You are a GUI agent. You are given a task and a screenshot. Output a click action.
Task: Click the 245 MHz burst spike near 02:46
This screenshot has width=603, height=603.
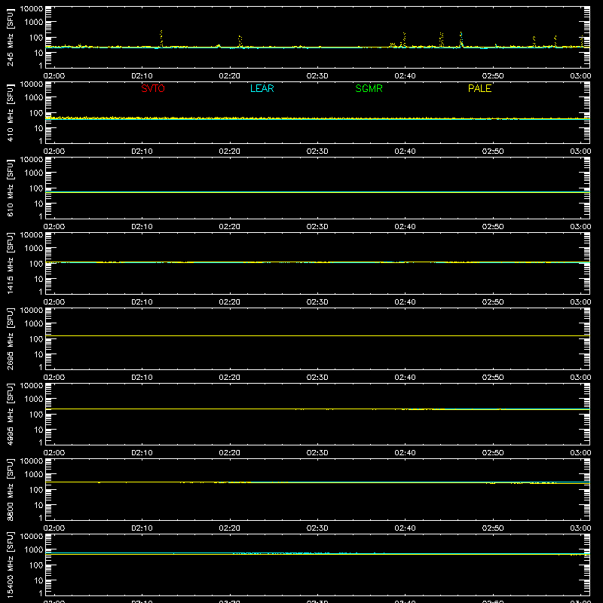(x=461, y=39)
